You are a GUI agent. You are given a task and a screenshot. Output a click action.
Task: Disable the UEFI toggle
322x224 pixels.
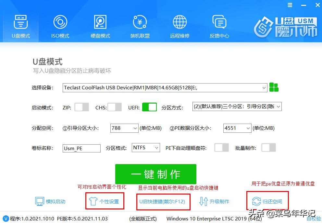click(149, 107)
